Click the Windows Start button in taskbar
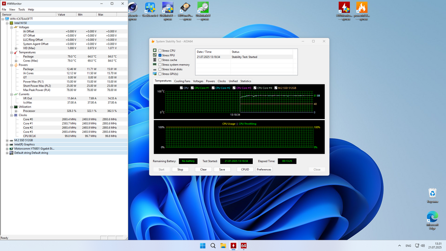Image resolution: width=446 pixels, height=251 pixels. [x=203, y=245]
